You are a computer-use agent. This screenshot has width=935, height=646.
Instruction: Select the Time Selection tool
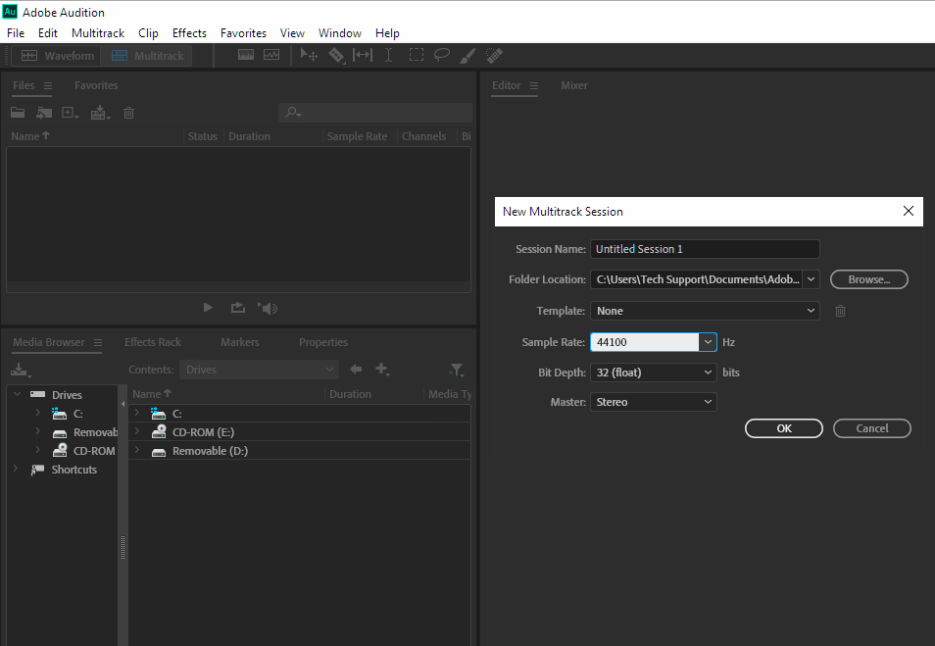point(388,56)
